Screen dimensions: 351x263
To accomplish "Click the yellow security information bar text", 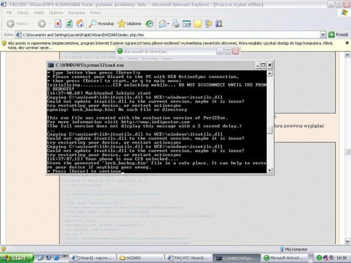I will (170, 45).
